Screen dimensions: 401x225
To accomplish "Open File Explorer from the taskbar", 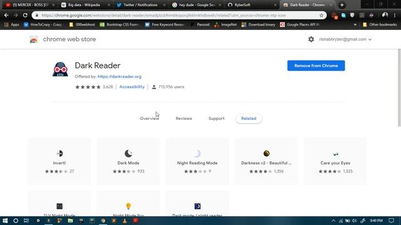I will click(70, 221).
